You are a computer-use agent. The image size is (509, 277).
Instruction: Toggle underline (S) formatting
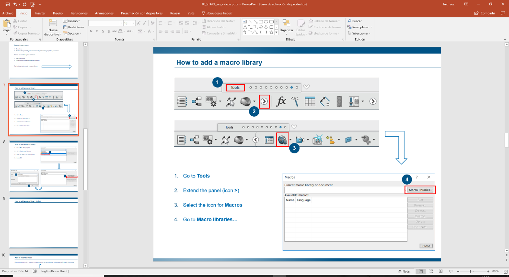tap(103, 31)
